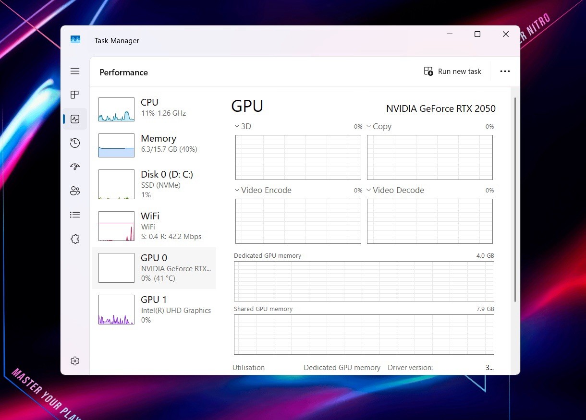Open the Copy graph engine dropdown
This screenshot has width=586, height=420.
click(379, 127)
